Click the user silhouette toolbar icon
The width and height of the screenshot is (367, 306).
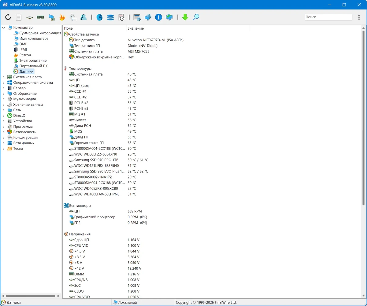coord(83,17)
